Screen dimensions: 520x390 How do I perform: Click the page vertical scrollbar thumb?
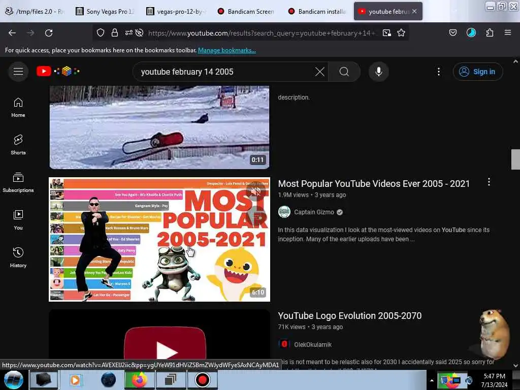click(515, 159)
